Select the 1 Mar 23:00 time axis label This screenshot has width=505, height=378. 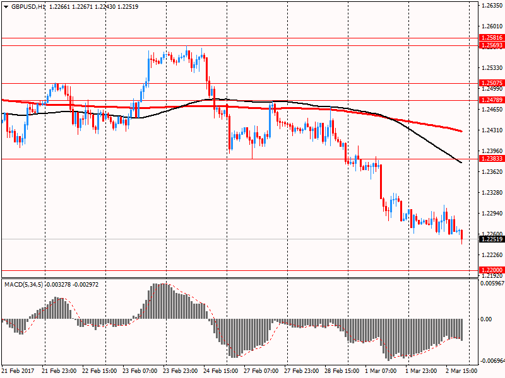point(421,371)
